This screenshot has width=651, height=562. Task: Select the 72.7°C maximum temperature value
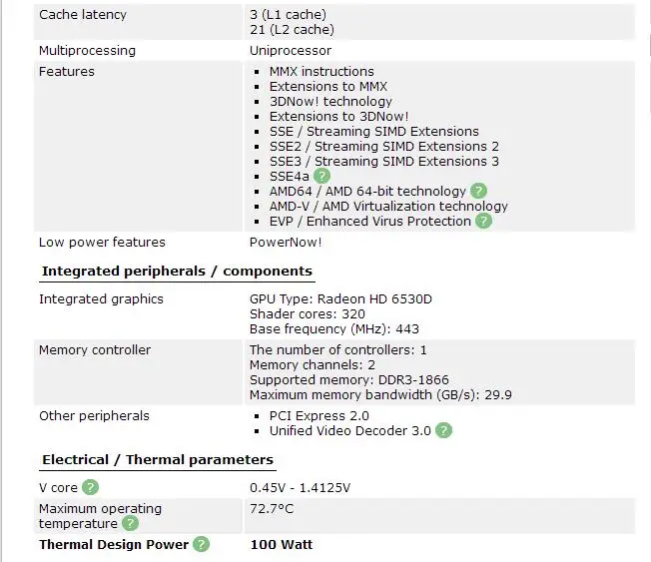pyautogui.click(x=272, y=508)
